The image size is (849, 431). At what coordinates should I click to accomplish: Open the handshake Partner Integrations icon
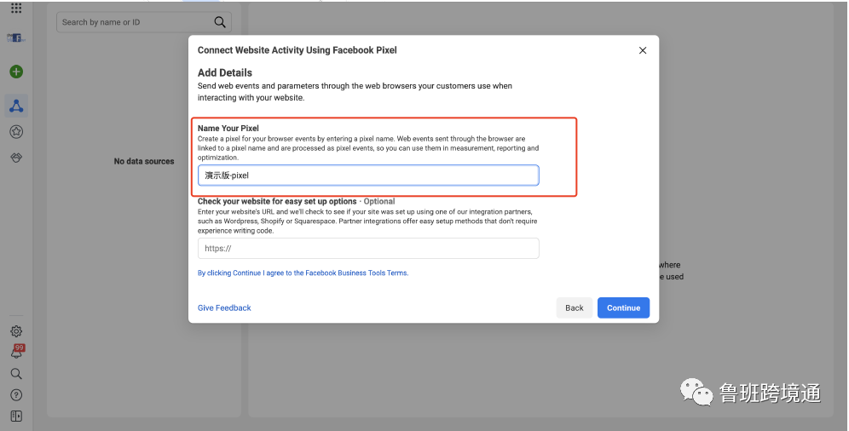[x=16, y=158]
